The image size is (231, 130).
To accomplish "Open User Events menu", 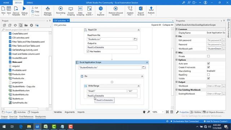I will coord(90,11).
